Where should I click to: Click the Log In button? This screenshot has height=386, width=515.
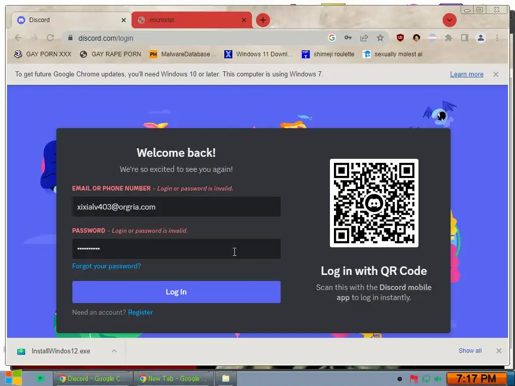pyautogui.click(x=177, y=292)
